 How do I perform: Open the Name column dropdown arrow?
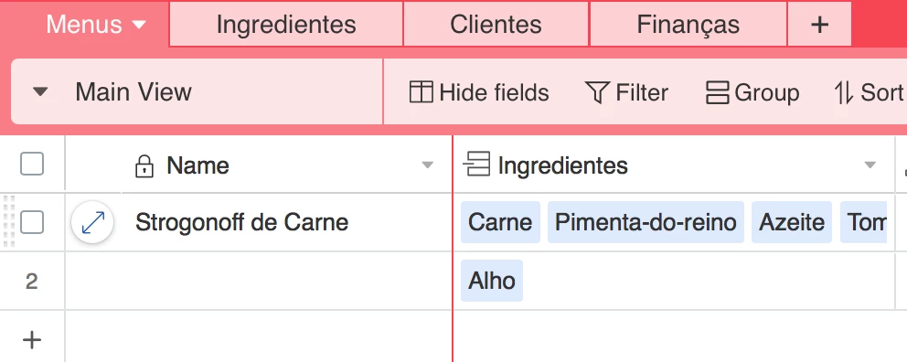click(428, 165)
